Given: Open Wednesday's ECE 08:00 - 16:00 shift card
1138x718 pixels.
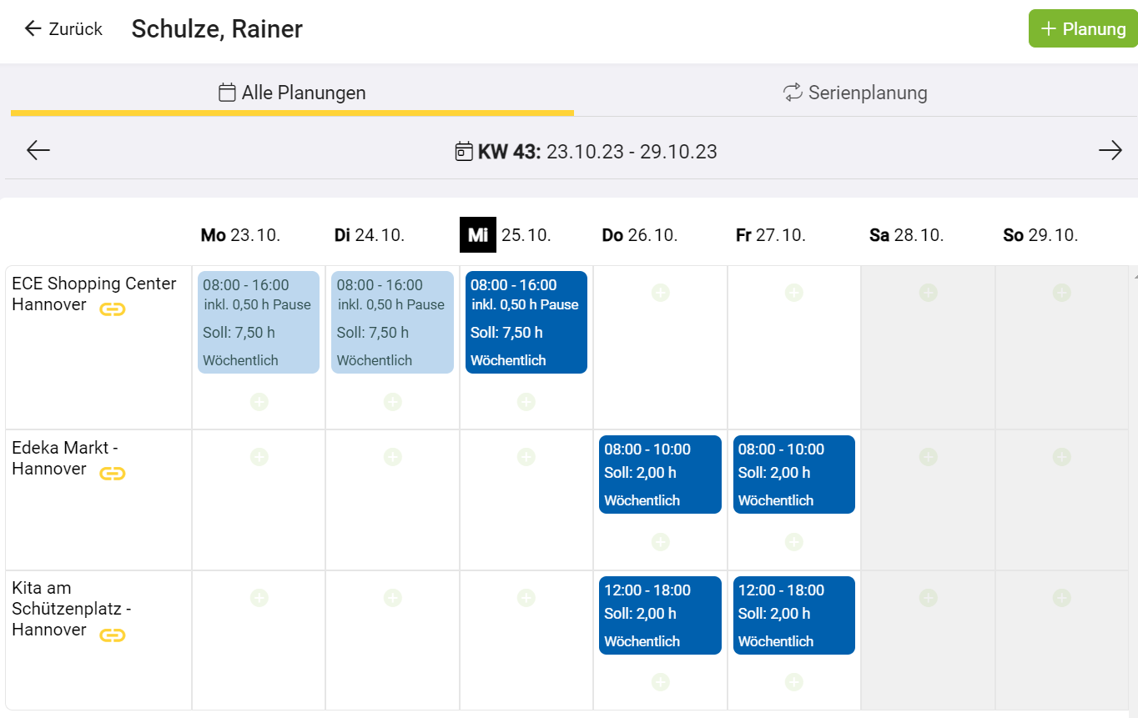Looking at the screenshot, I should pos(526,322).
